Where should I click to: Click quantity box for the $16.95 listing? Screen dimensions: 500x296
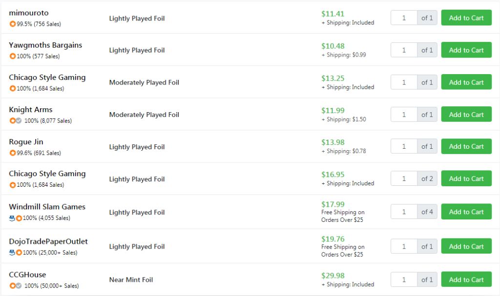pyautogui.click(x=404, y=179)
